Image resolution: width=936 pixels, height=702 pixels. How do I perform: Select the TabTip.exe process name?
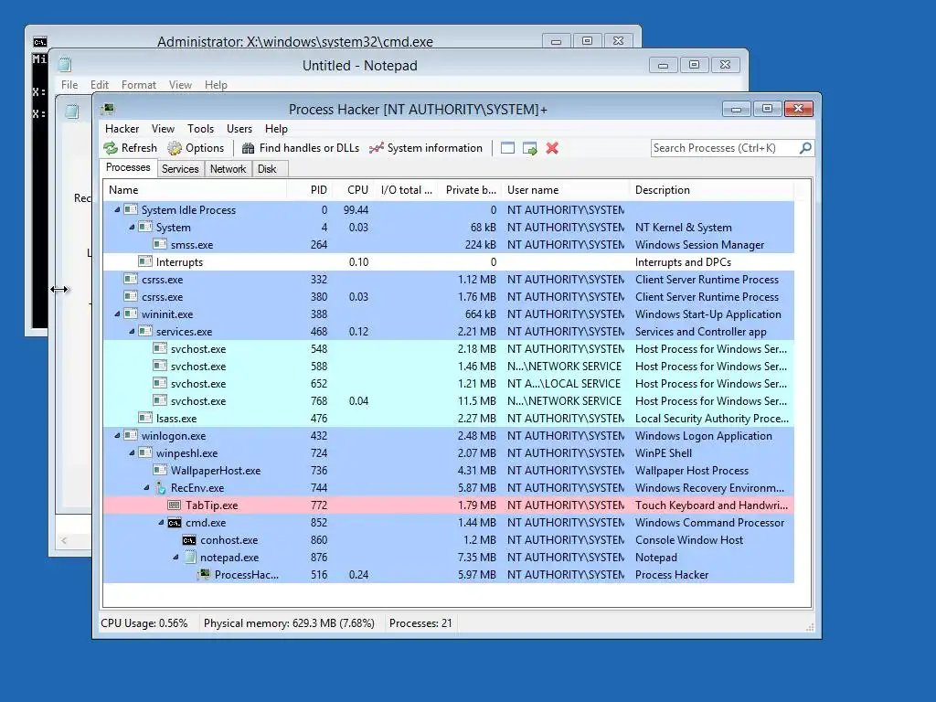point(211,505)
